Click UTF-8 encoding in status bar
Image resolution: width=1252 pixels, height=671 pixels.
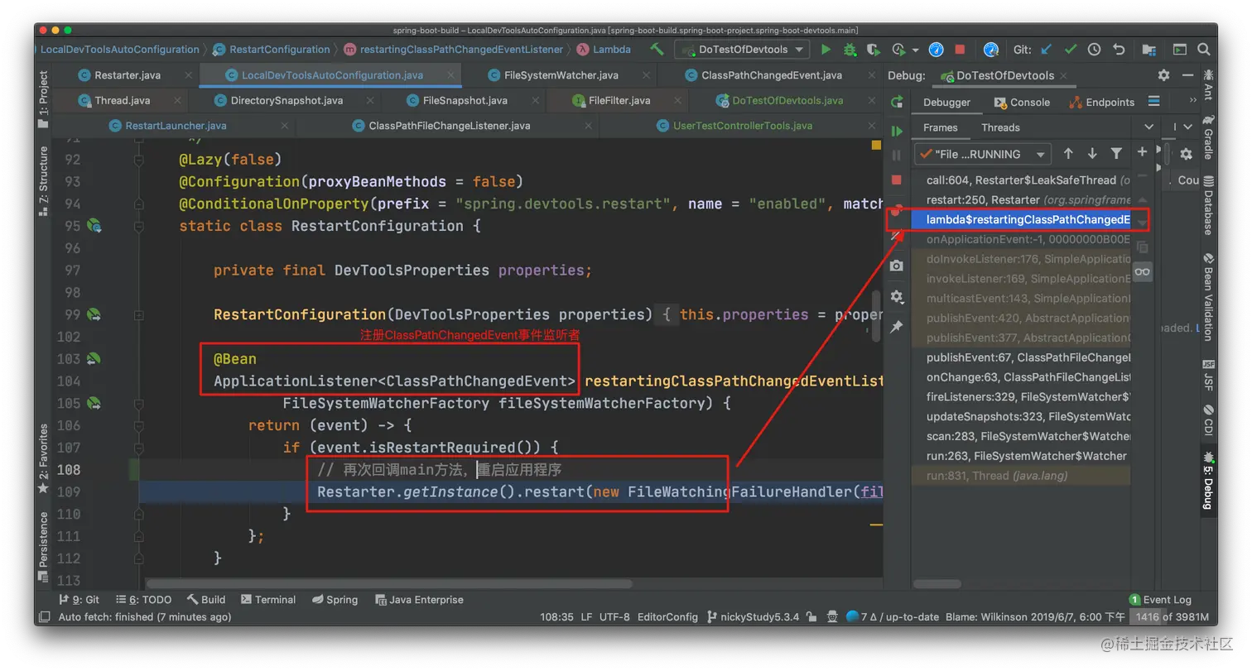pos(614,617)
